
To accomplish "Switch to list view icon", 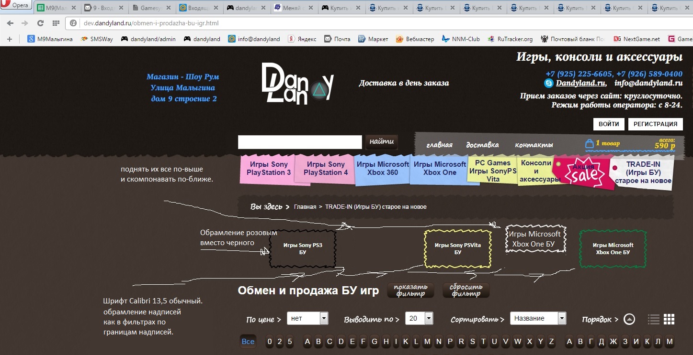I will pos(654,319).
